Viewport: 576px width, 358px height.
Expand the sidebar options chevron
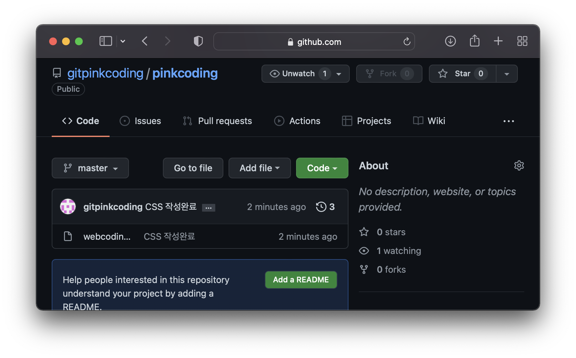[x=123, y=41]
